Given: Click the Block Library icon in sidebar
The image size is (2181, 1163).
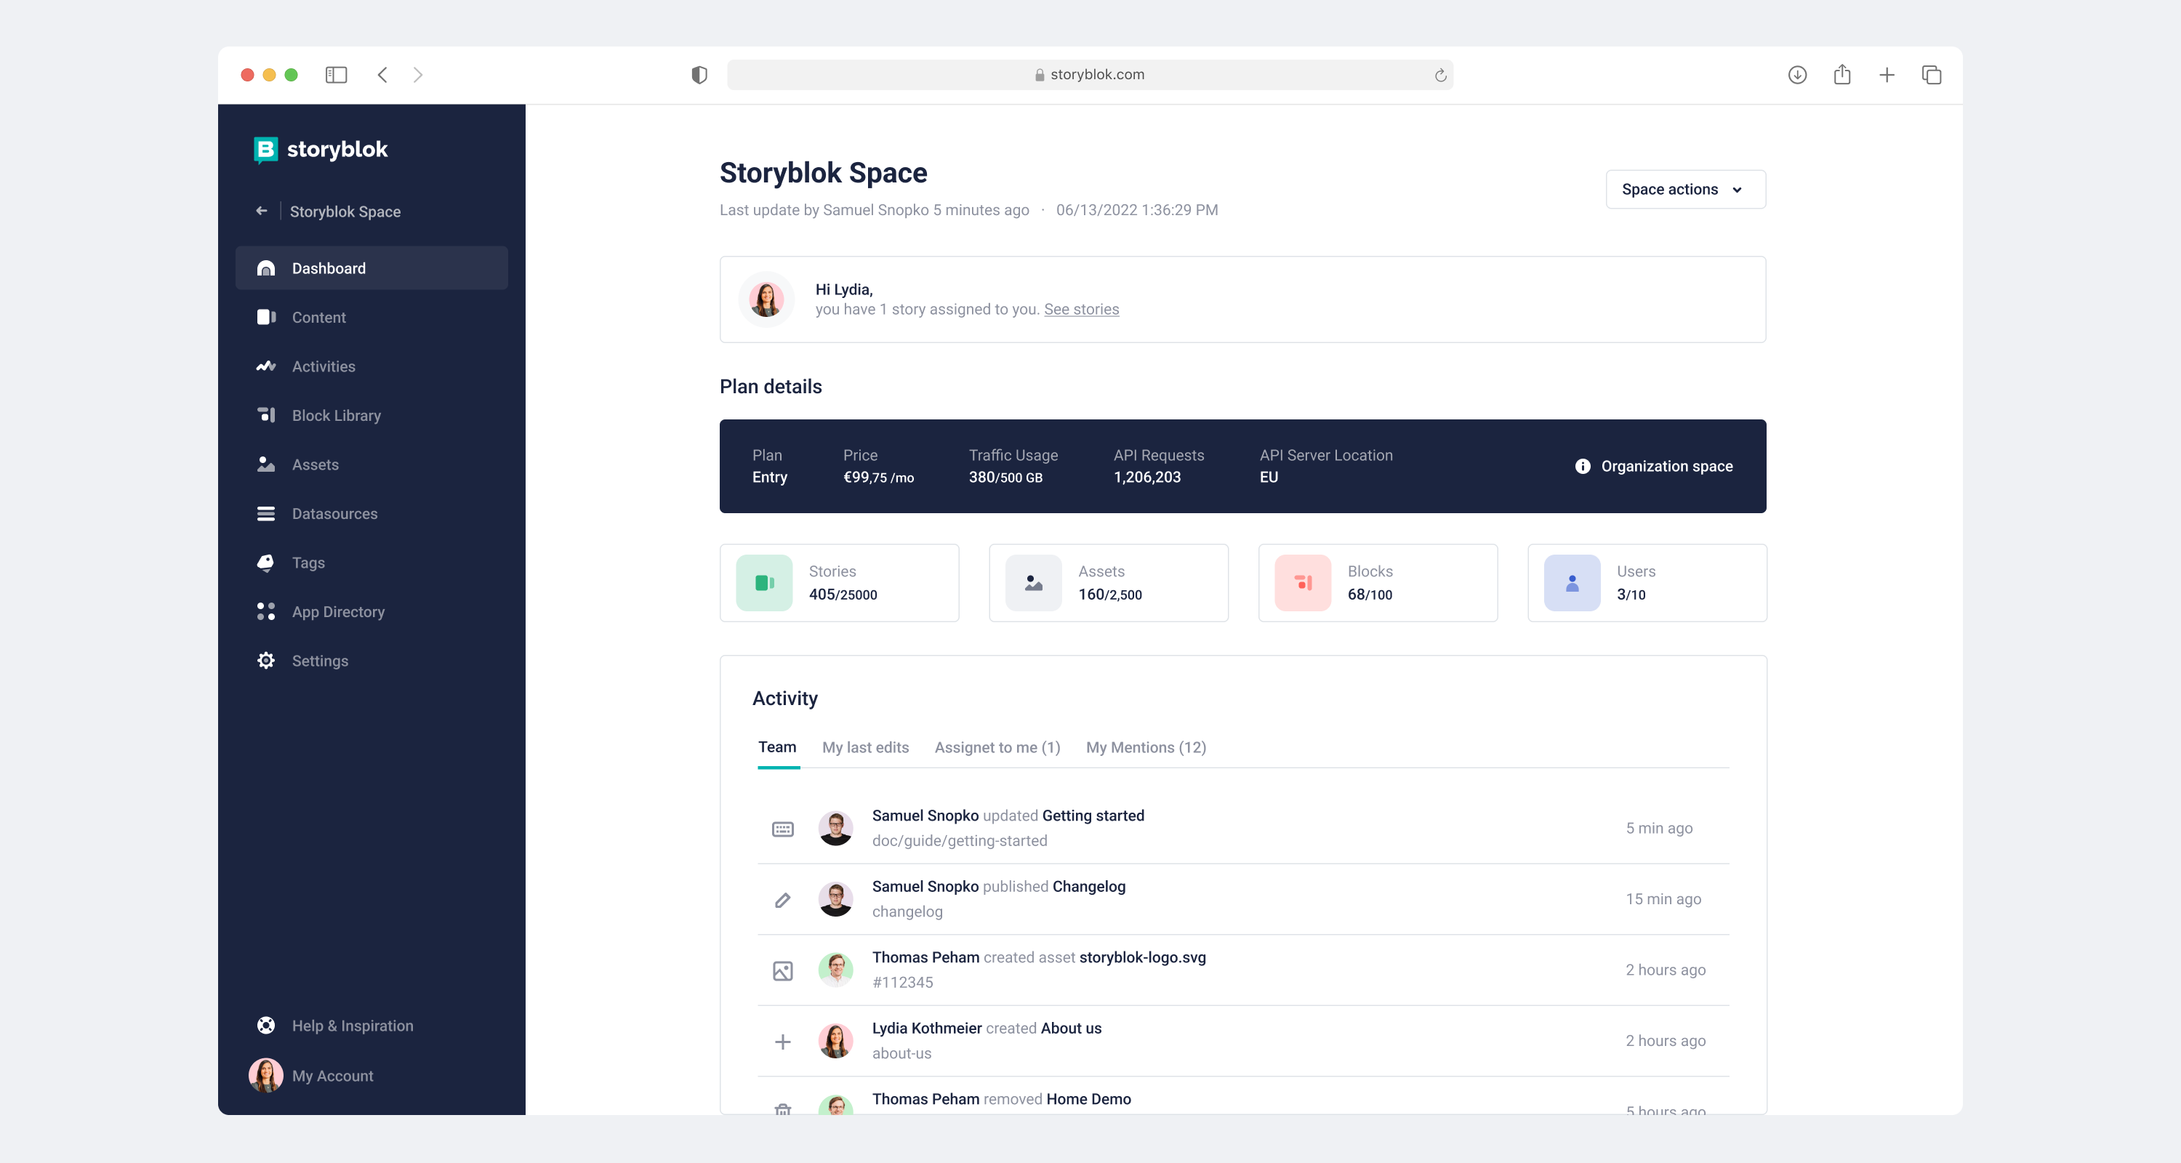Looking at the screenshot, I should pyautogui.click(x=265, y=416).
